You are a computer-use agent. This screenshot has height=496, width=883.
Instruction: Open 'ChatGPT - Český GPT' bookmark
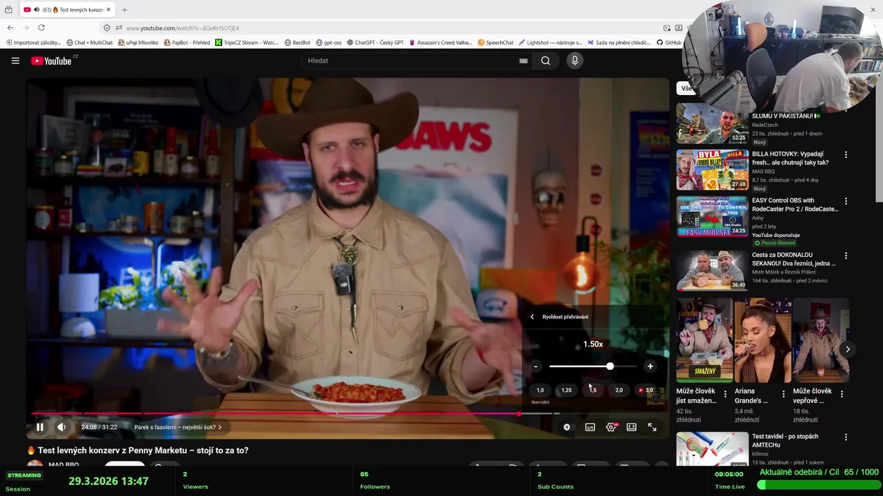(375, 43)
